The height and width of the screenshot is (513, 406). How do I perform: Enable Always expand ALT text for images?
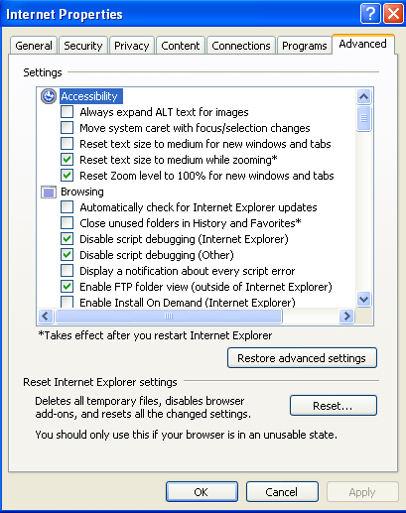67,112
